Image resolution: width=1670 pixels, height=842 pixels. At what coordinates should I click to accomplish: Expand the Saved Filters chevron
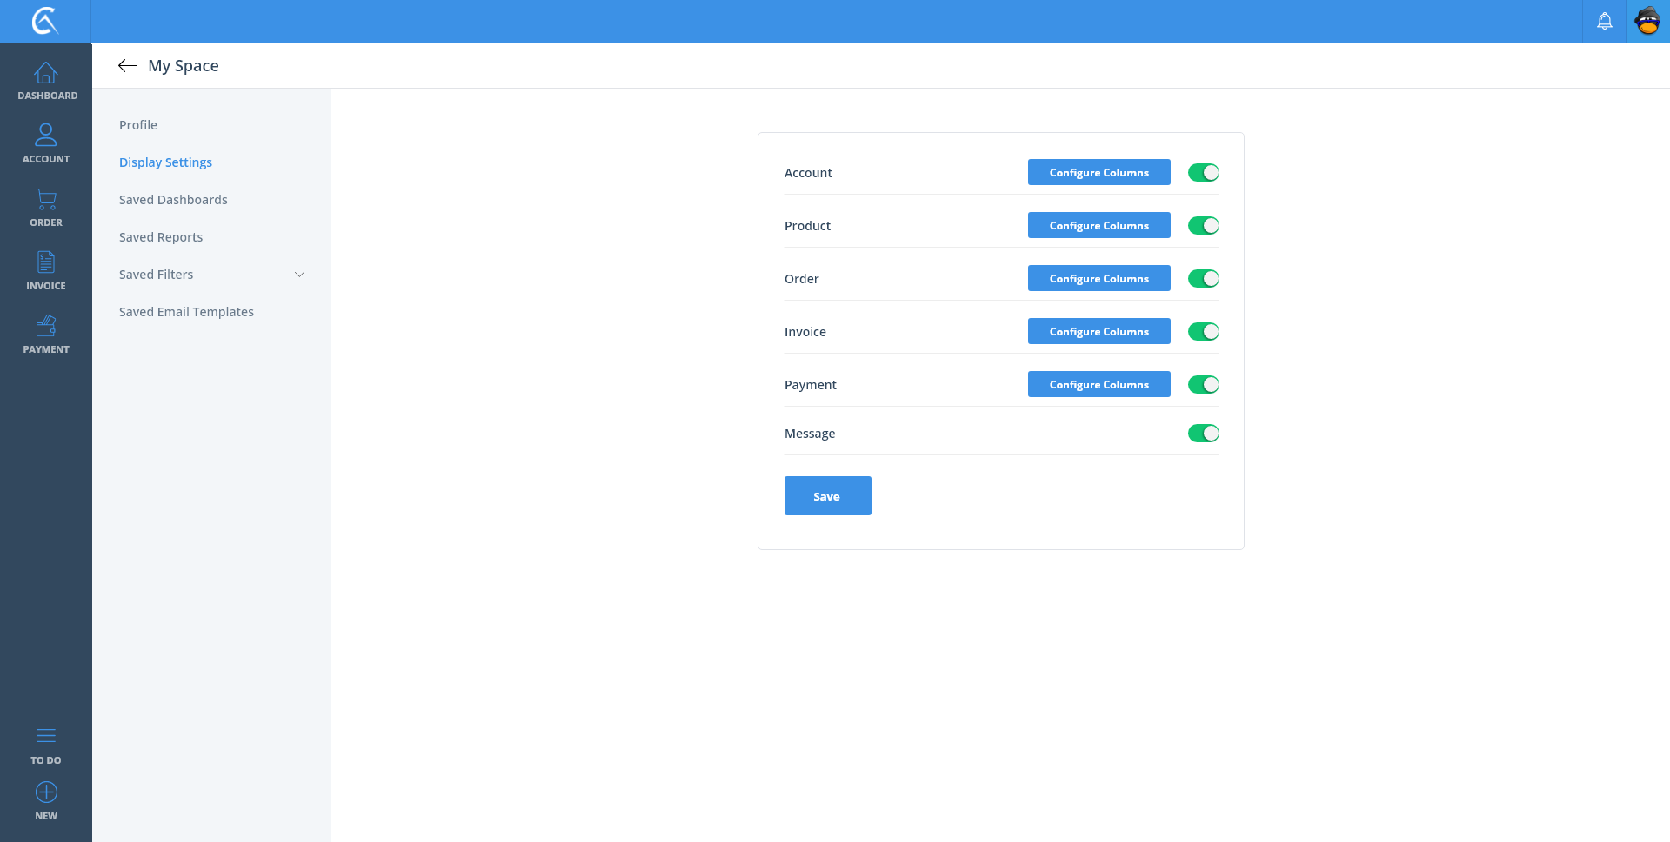click(299, 275)
